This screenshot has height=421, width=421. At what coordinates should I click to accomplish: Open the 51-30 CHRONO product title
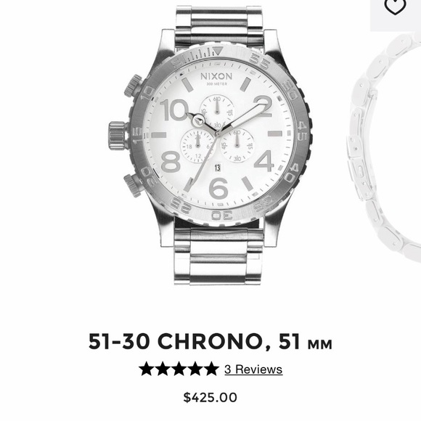[x=210, y=342]
